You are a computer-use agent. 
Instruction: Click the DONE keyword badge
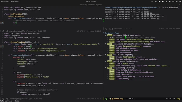click(x=112, y=38)
